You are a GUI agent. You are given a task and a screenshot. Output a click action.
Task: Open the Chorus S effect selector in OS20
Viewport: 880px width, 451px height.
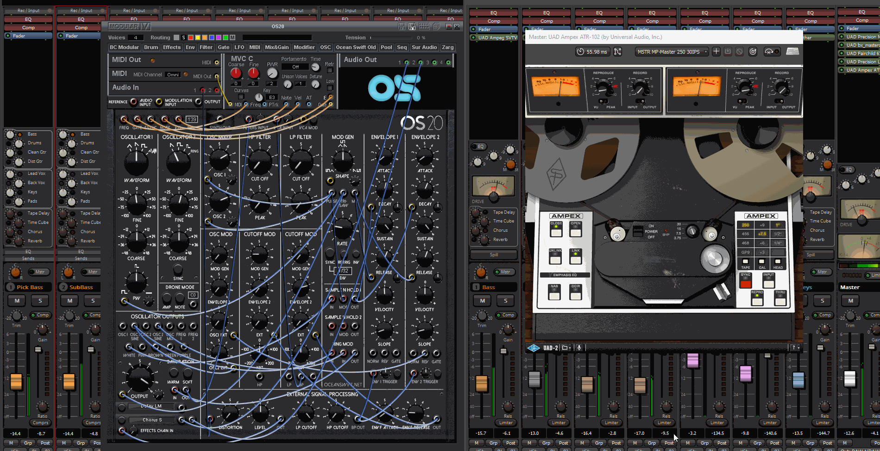click(152, 420)
